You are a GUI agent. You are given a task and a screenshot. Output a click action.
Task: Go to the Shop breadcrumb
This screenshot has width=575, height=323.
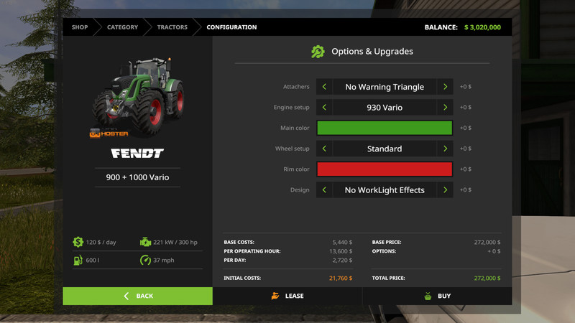click(x=79, y=27)
